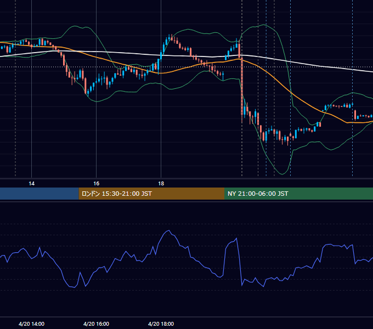This screenshot has height=329, width=373.
Task: Click the 4/20 16:00 time label
Action: [96, 324]
